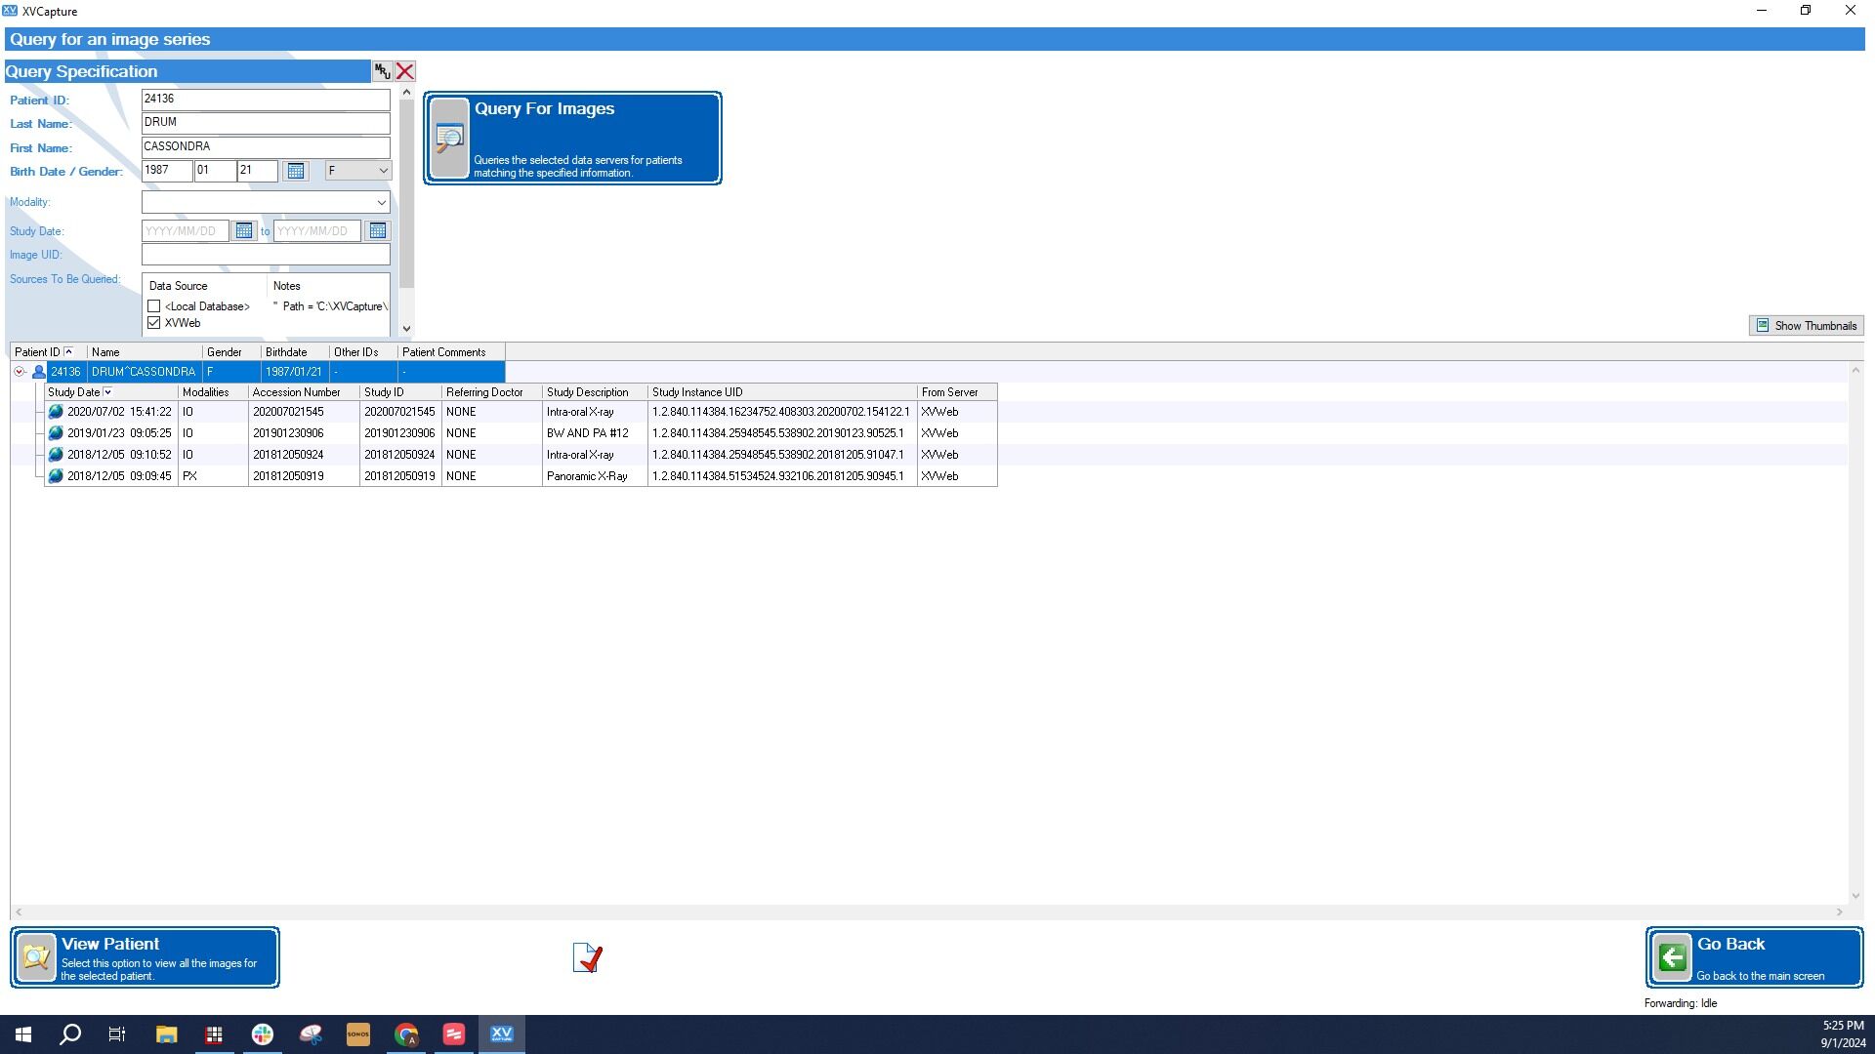This screenshot has height=1054, width=1875.
Task: Uncheck the XVWeb data source
Action: 154,323
